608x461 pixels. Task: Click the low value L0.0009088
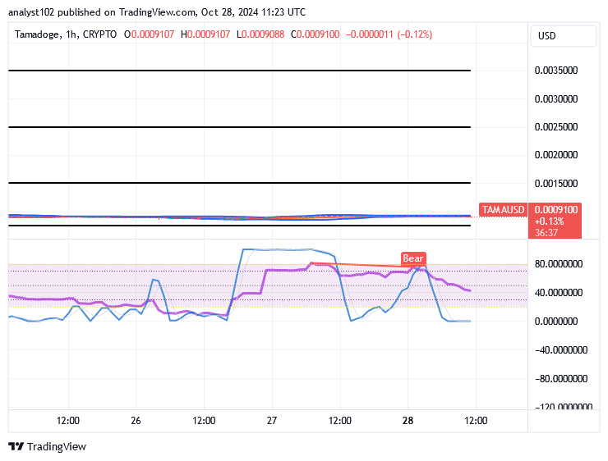(260, 34)
